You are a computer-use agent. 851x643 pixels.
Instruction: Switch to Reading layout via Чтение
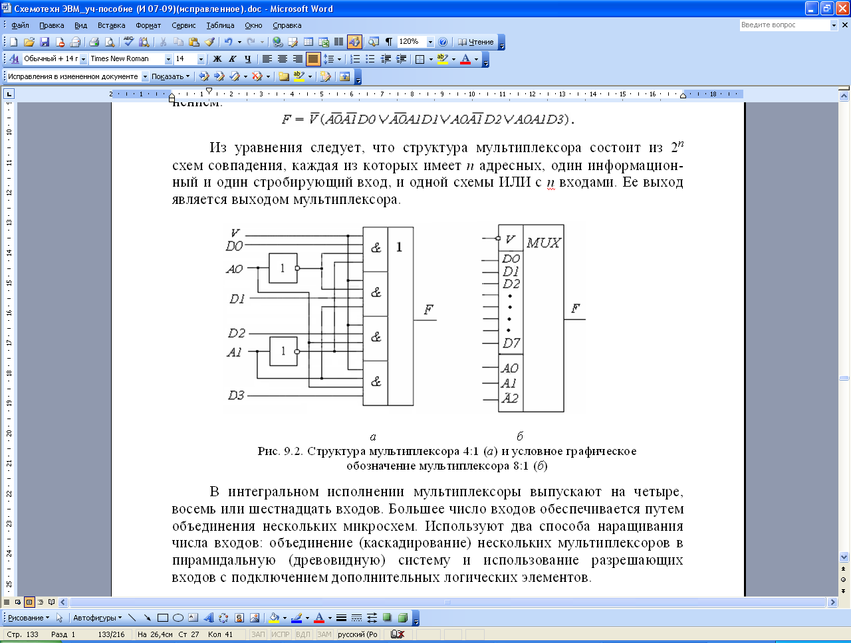pyautogui.click(x=476, y=42)
